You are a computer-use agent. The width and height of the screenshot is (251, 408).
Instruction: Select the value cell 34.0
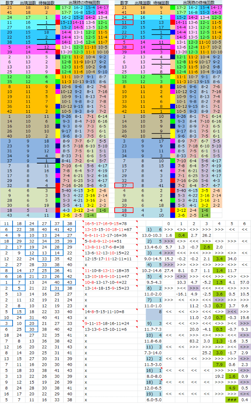click(x=232, y=259)
